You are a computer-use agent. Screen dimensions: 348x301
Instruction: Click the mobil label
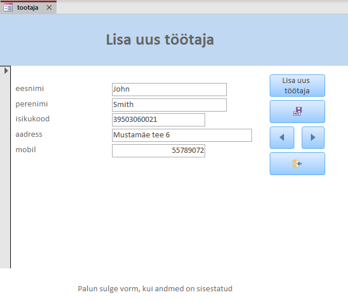(26, 149)
